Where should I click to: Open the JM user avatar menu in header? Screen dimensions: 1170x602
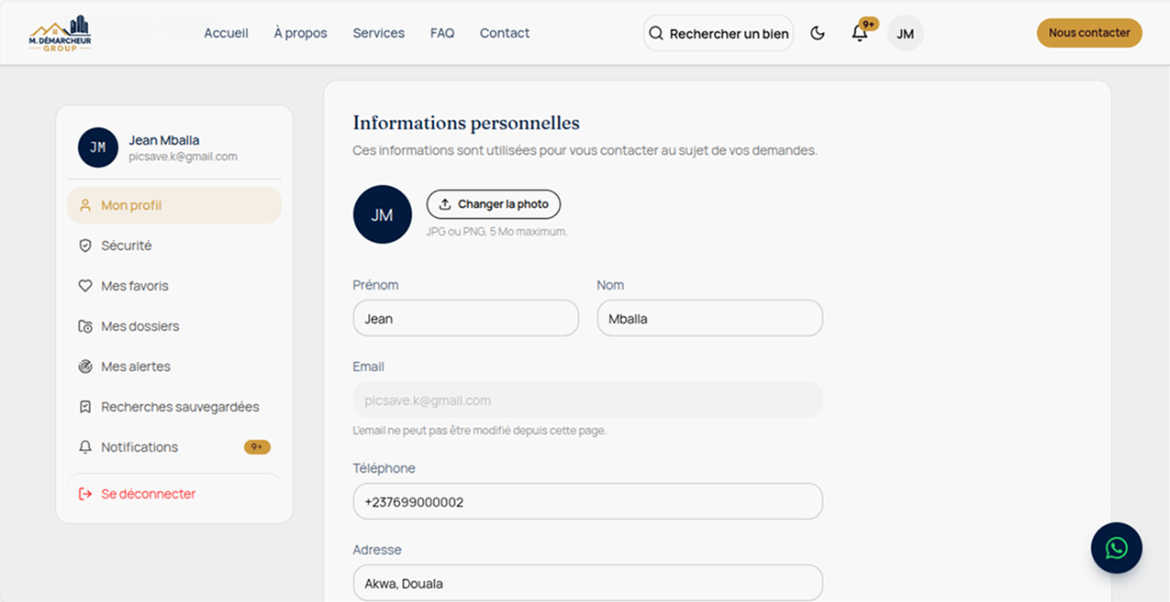[x=905, y=33]
